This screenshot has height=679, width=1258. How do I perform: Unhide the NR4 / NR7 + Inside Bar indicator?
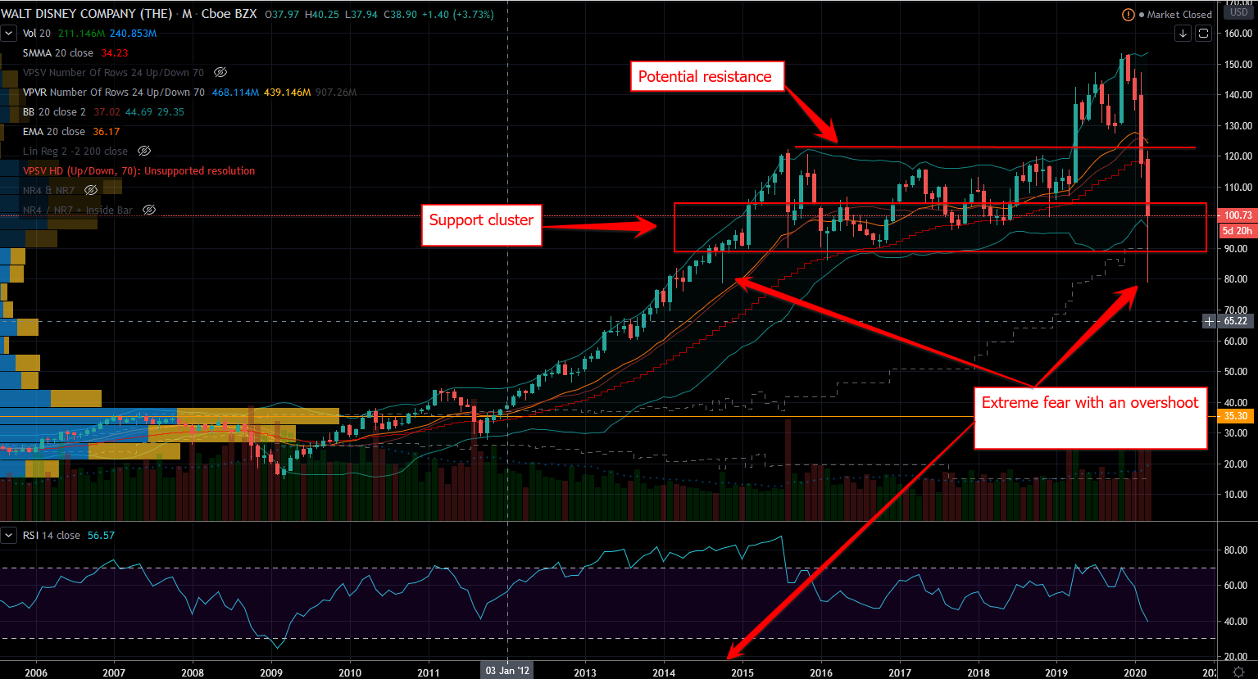(149, 210)
